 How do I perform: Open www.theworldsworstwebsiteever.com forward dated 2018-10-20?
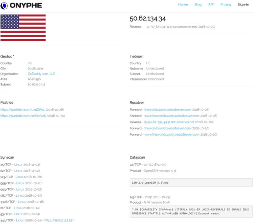(x=172, y=135)
